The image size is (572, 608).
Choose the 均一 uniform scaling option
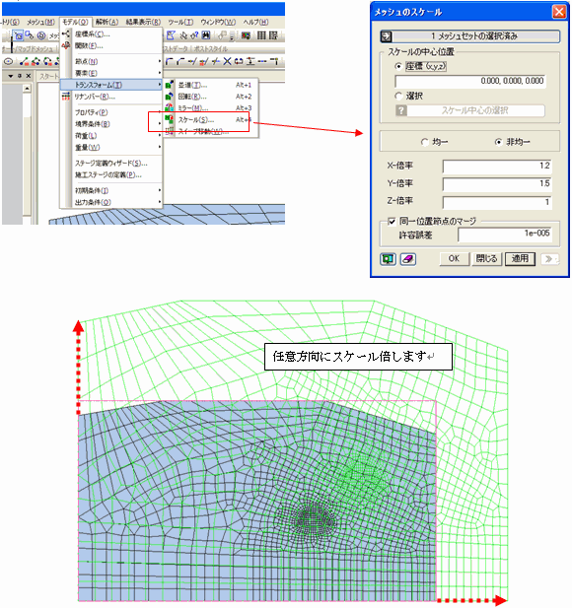pos(425,142)
